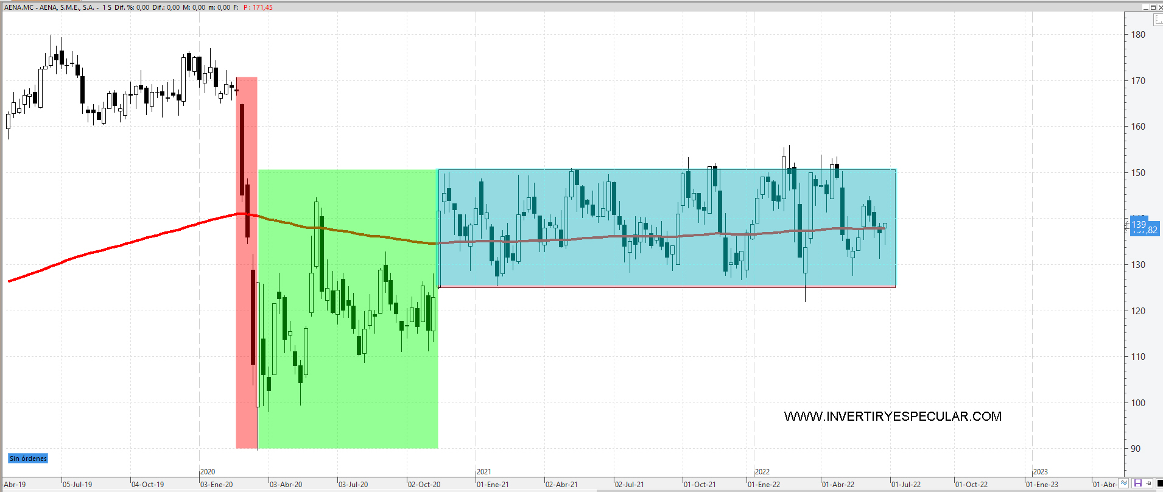
Task: Click the 'Sin órdenes' label
Action: click(x=28, y=459)
